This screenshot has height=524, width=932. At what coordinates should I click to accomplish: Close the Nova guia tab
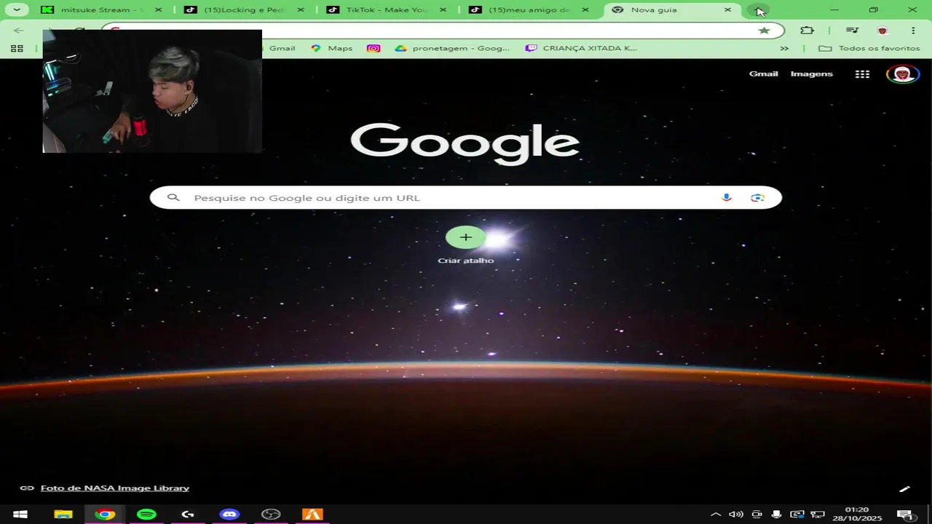coord(727,10)
